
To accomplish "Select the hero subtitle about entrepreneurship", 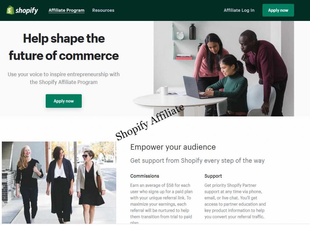I will coord(64,78).
